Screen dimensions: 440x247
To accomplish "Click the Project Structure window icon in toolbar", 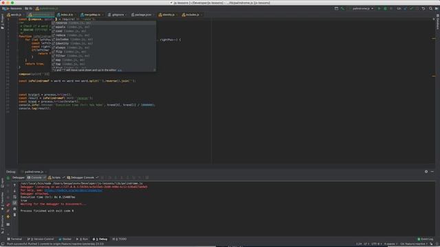I will 336,9.
